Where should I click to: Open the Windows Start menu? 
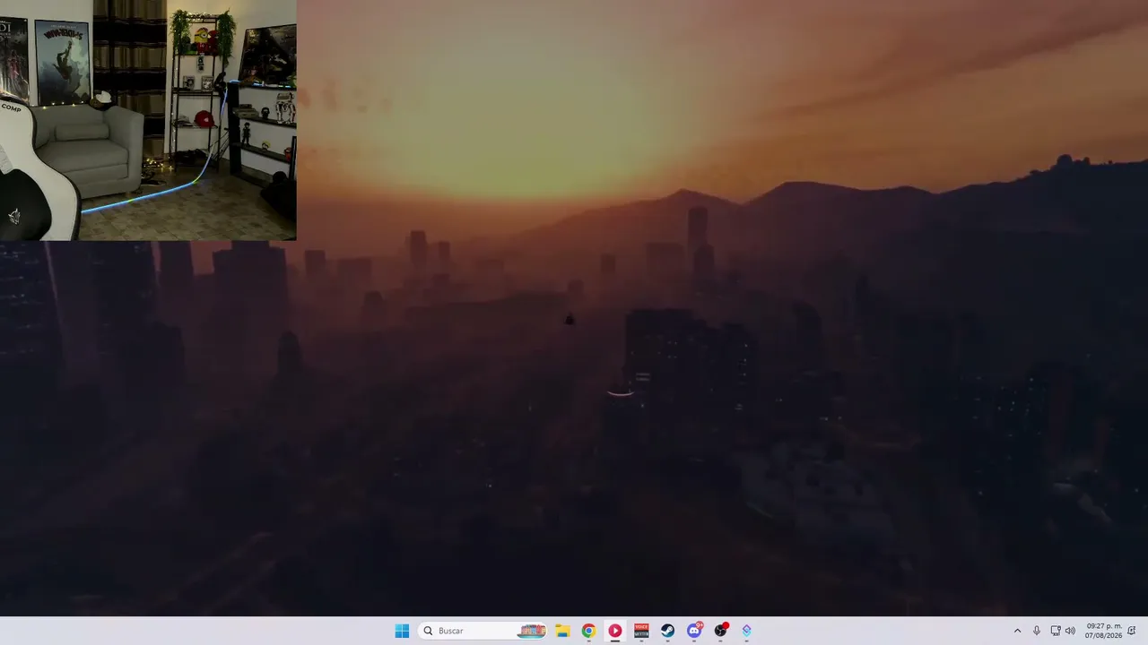coord(402,631)
